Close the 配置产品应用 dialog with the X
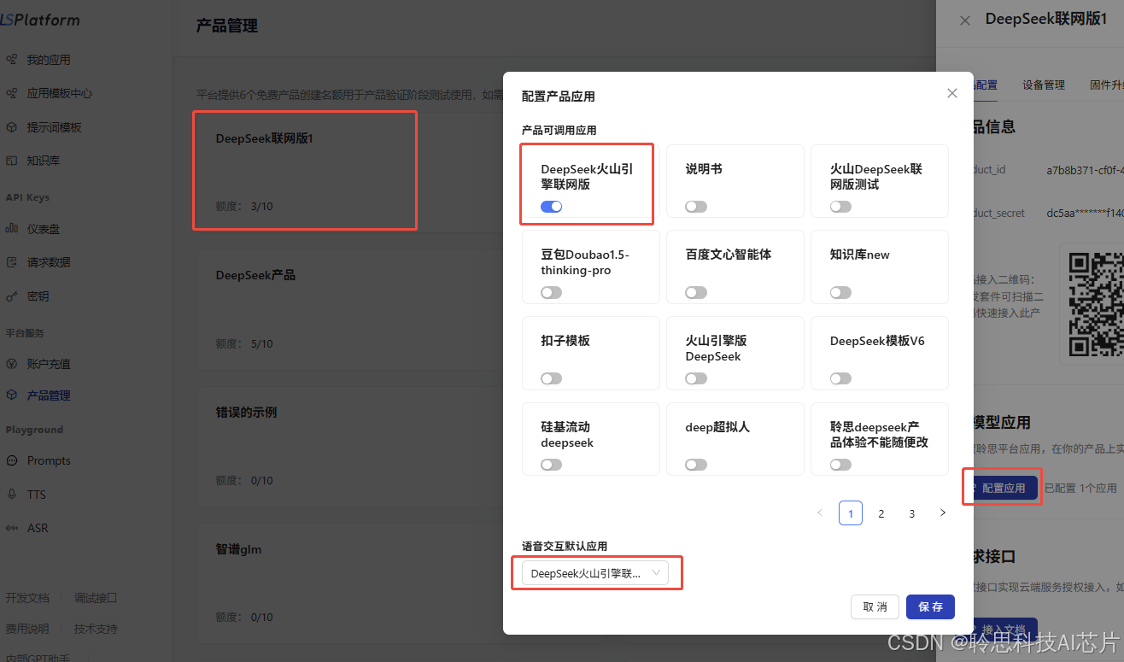 pyautogui.click(x=952, y=93)
